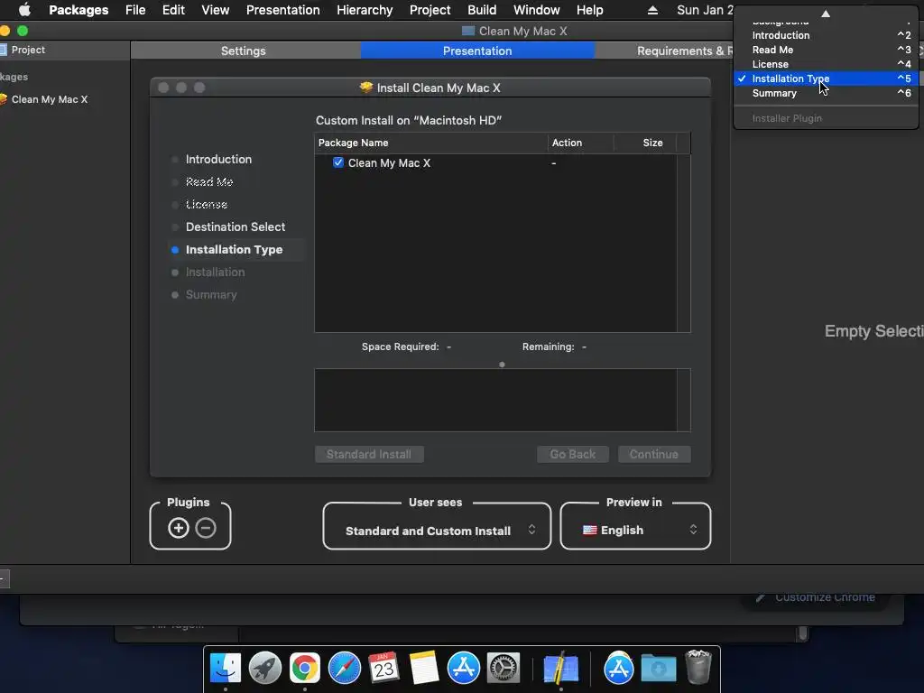Add a plugin with the plus icon
The height and width of the screenshot is (693, 924).
[x=179, y=528]
